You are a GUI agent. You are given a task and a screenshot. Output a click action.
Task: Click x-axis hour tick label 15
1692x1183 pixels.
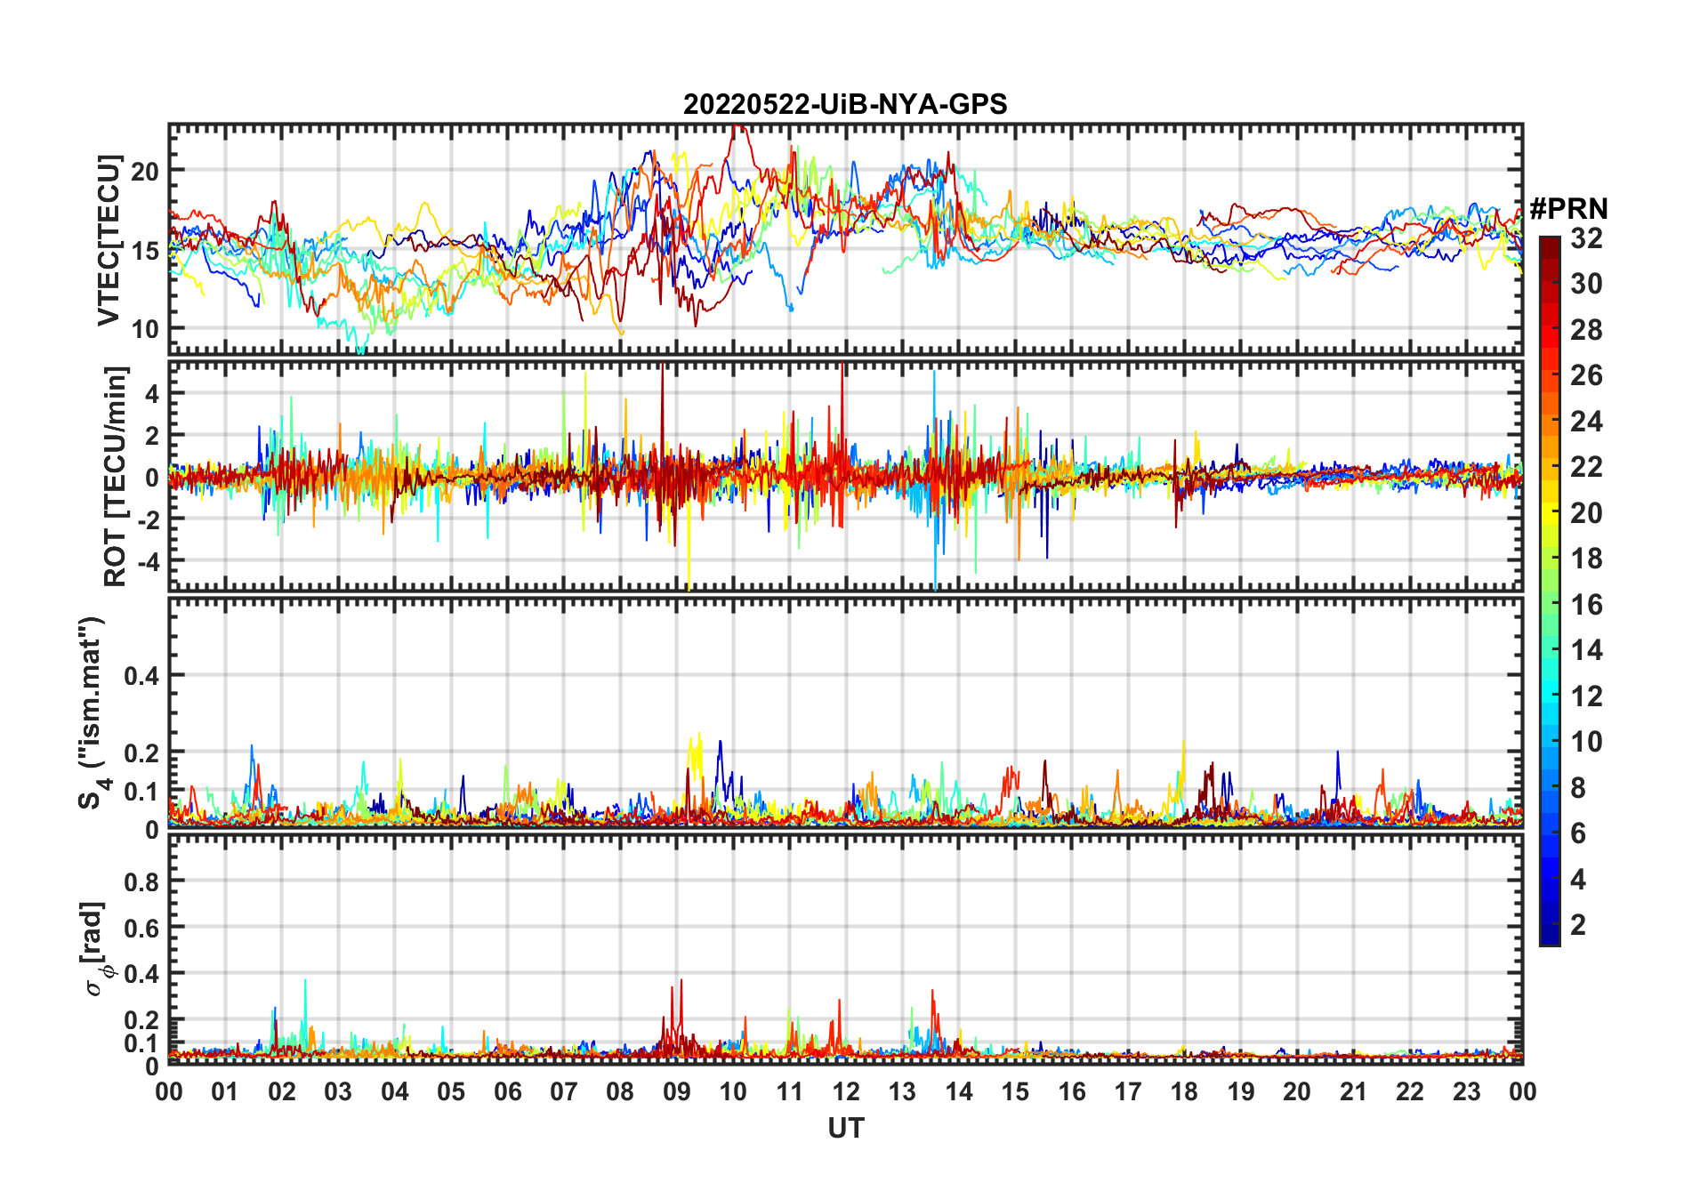(1015, 1091)
